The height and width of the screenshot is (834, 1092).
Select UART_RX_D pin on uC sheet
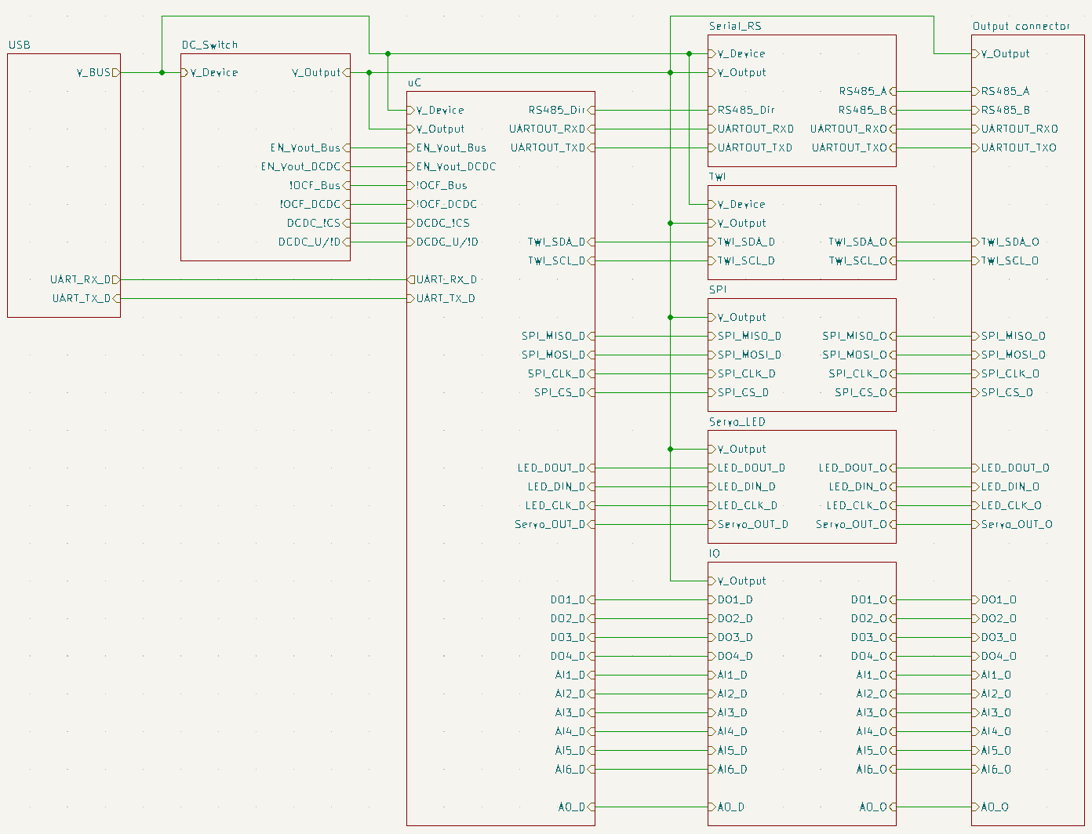point(442,279)
